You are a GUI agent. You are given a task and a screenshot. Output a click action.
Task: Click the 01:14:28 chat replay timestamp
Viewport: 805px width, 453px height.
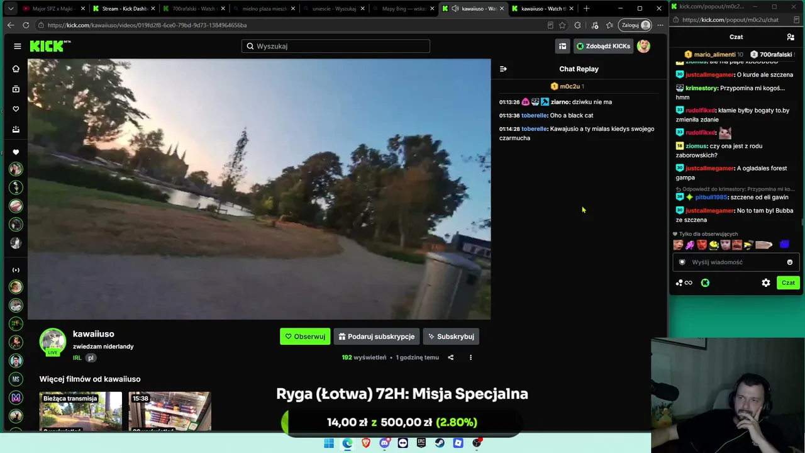tap(509, 129)
